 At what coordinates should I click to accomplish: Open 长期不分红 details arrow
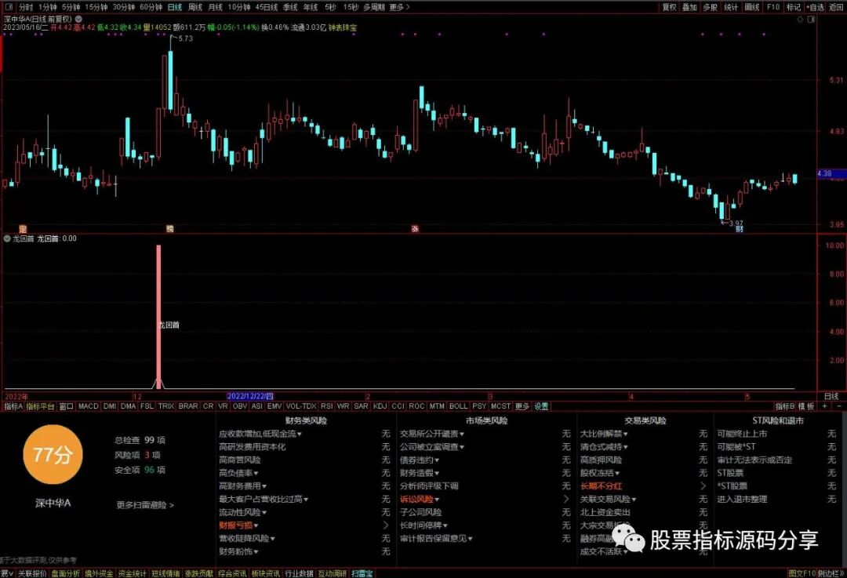tap(703, 486)
